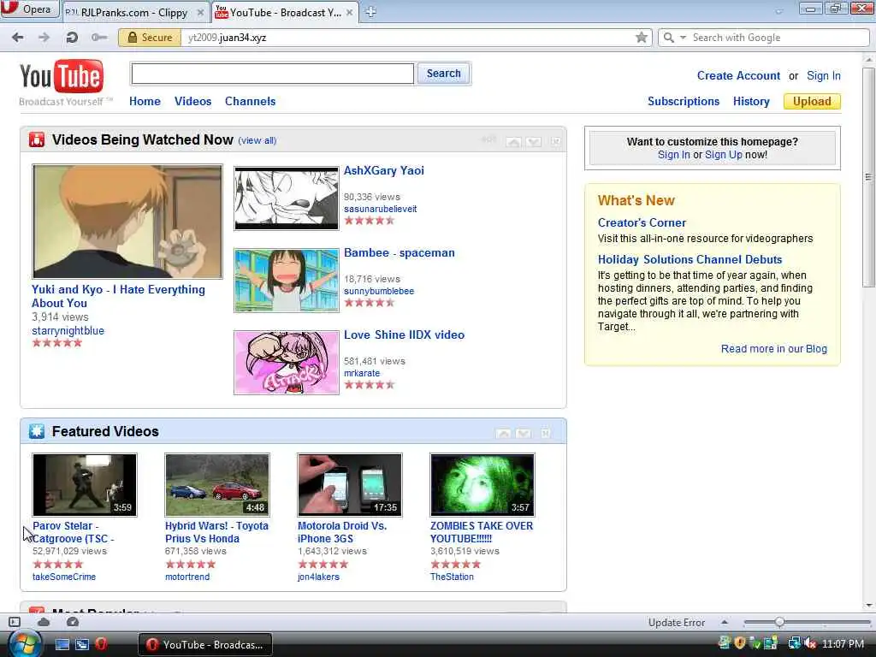Move the Featured Videos module up

[503, 434]
